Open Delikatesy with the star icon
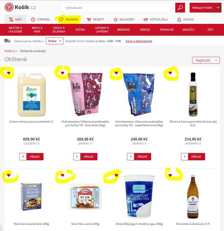Viewport: 224px width, 231px height. pos(124,19)
